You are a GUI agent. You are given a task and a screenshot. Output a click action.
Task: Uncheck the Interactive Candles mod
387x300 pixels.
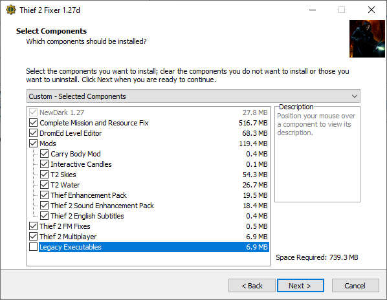click(x=44, y=164)
